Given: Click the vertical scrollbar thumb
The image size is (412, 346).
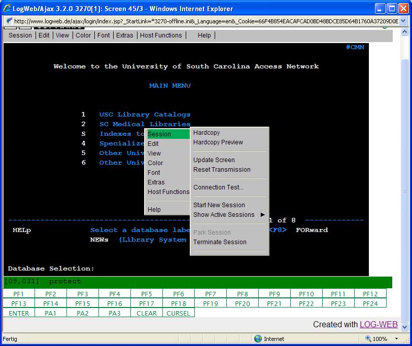Looking at the screenshot, I should [x=405, y=190].
